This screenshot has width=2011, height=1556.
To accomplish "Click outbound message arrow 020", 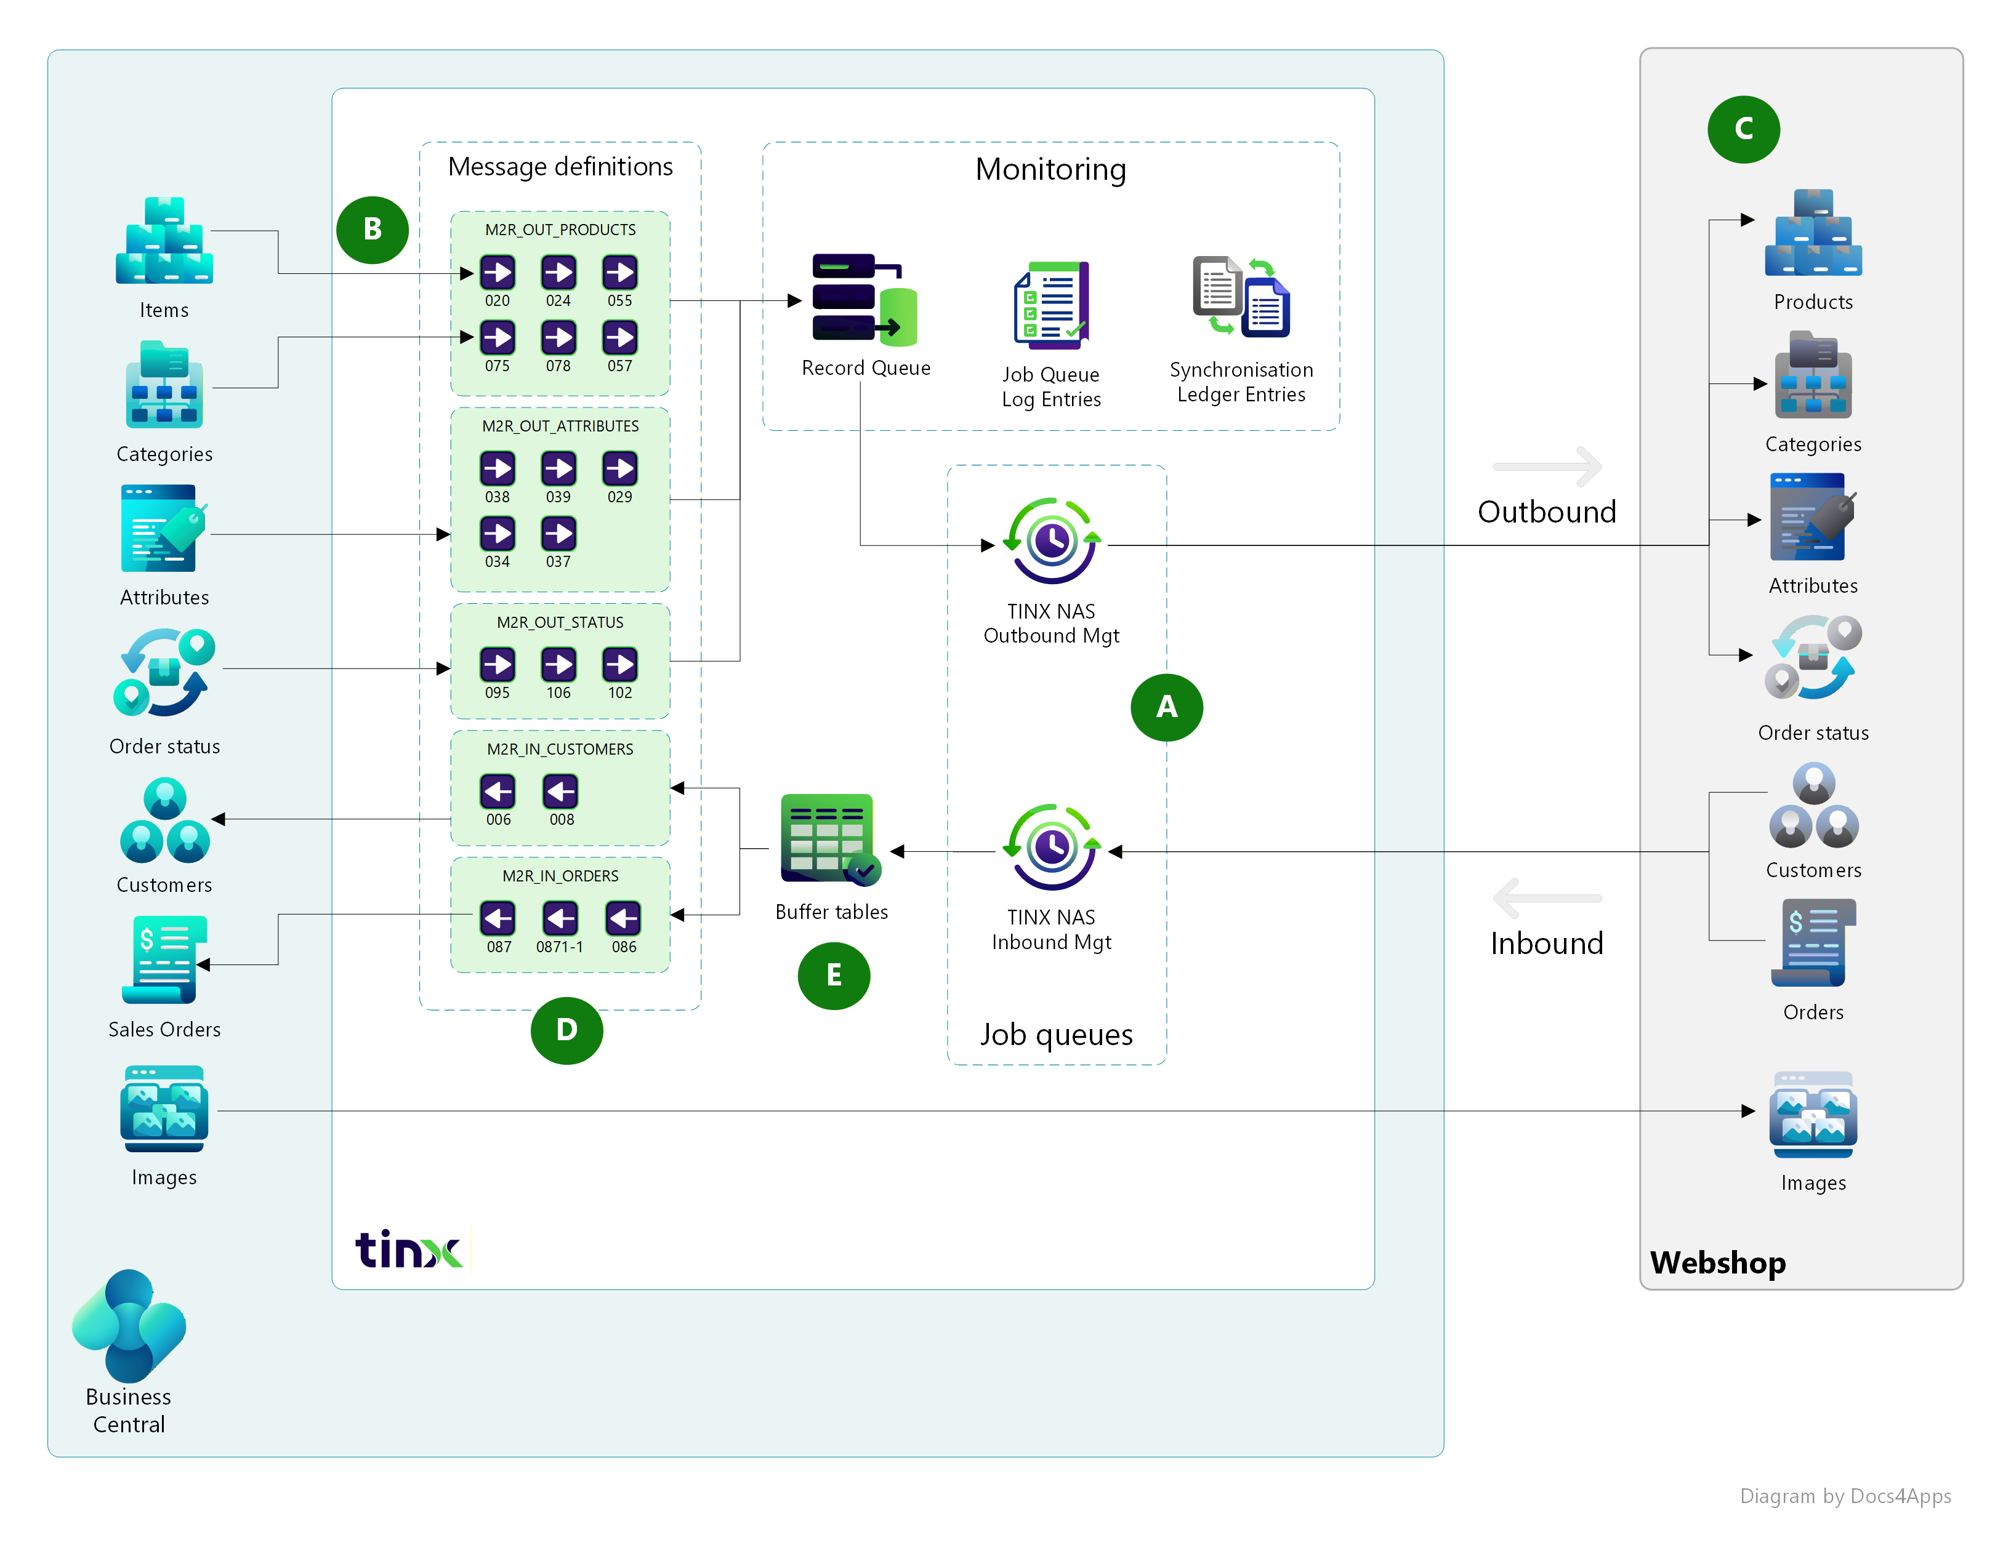I will [498, 273].
